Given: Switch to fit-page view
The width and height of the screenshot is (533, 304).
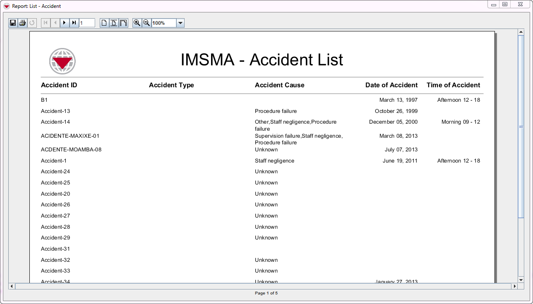Looking at the screenshot, I should [x=113, y=23].
